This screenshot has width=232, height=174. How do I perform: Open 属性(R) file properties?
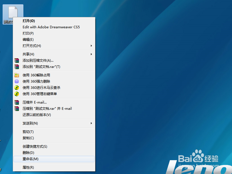click(x=54, y=167)
